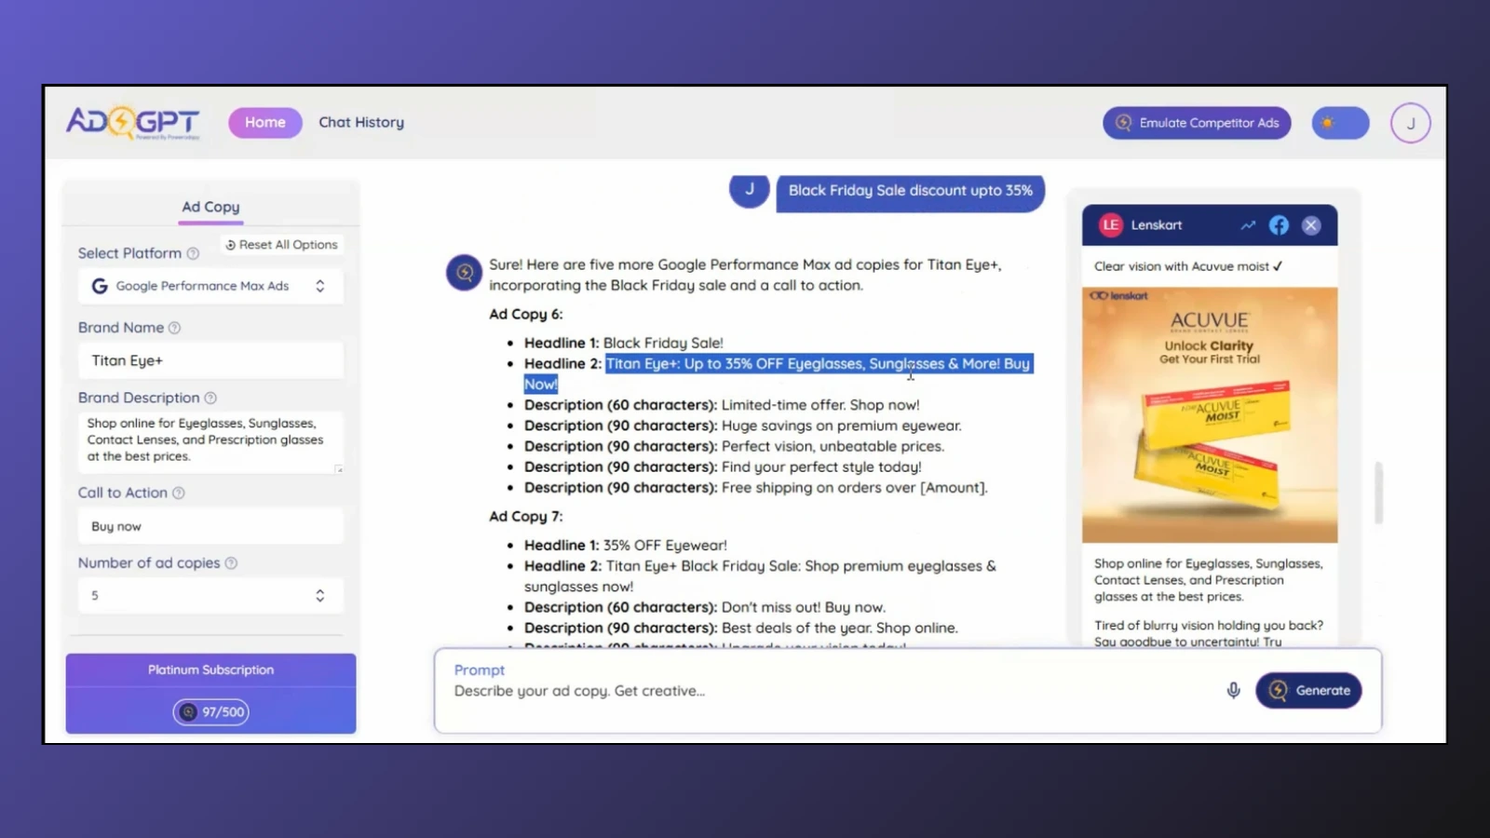Image resolution: width=1490 pixels, height=838 pixels.
Task: Click the Acuvue ad image thumbnail
Action: (1209, 414)
